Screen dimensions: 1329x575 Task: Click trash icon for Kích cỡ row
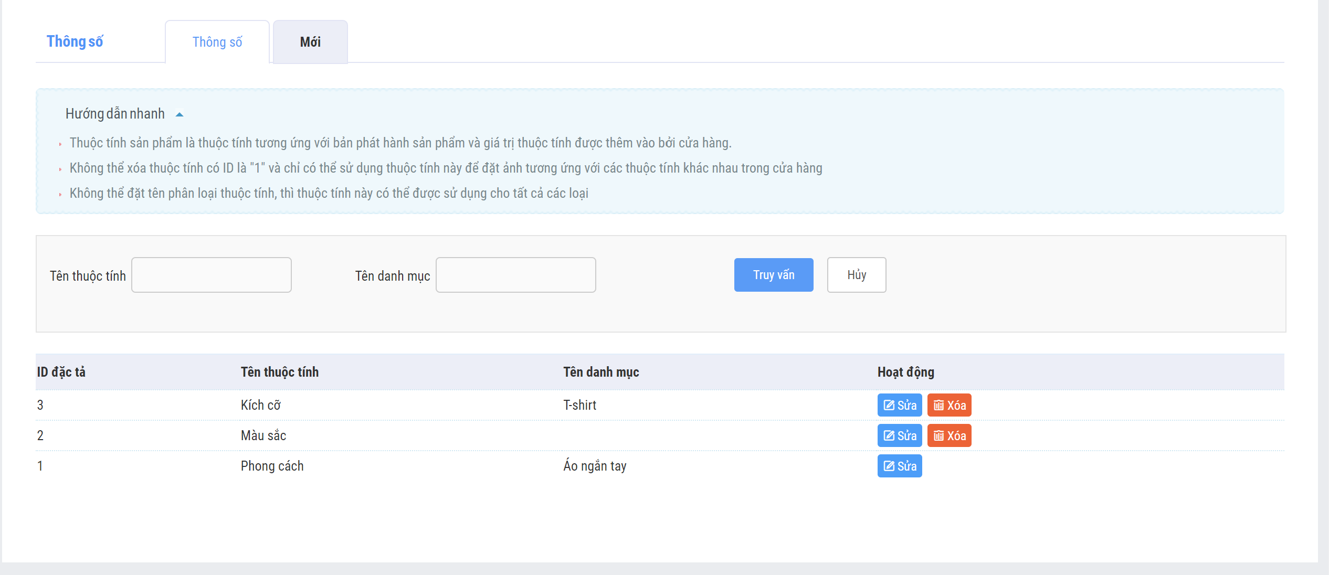coord(938,405)
